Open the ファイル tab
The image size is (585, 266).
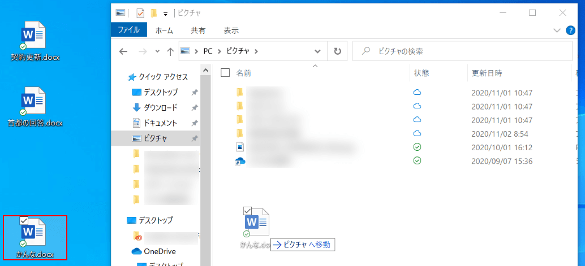click(x=129, y=30)
